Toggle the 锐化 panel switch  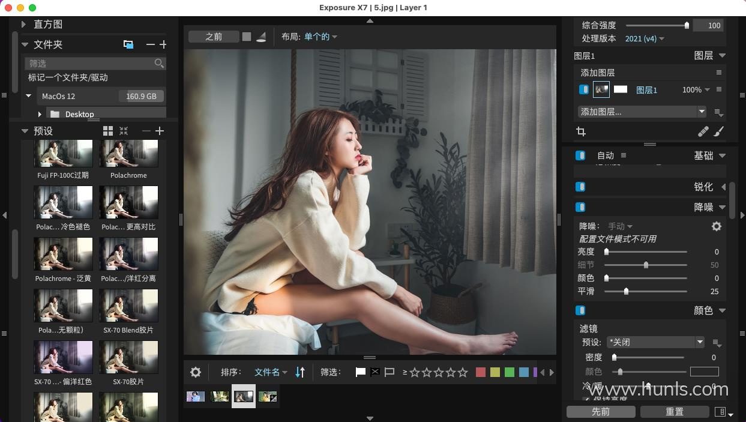pos(580,187)
